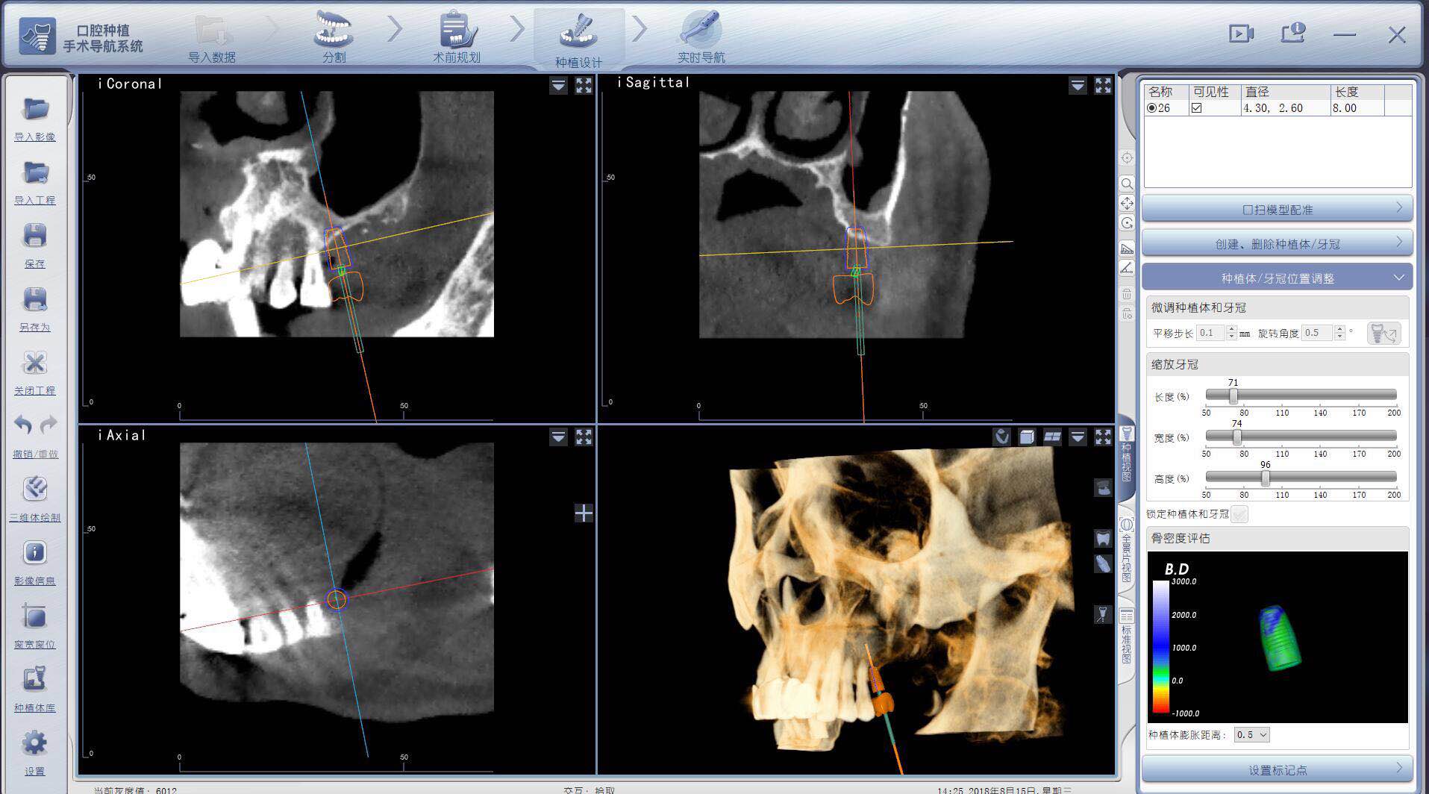Toggle visibility checkbox for implant 26
Screen dimensions: 1429x794
pos(1197,108)
